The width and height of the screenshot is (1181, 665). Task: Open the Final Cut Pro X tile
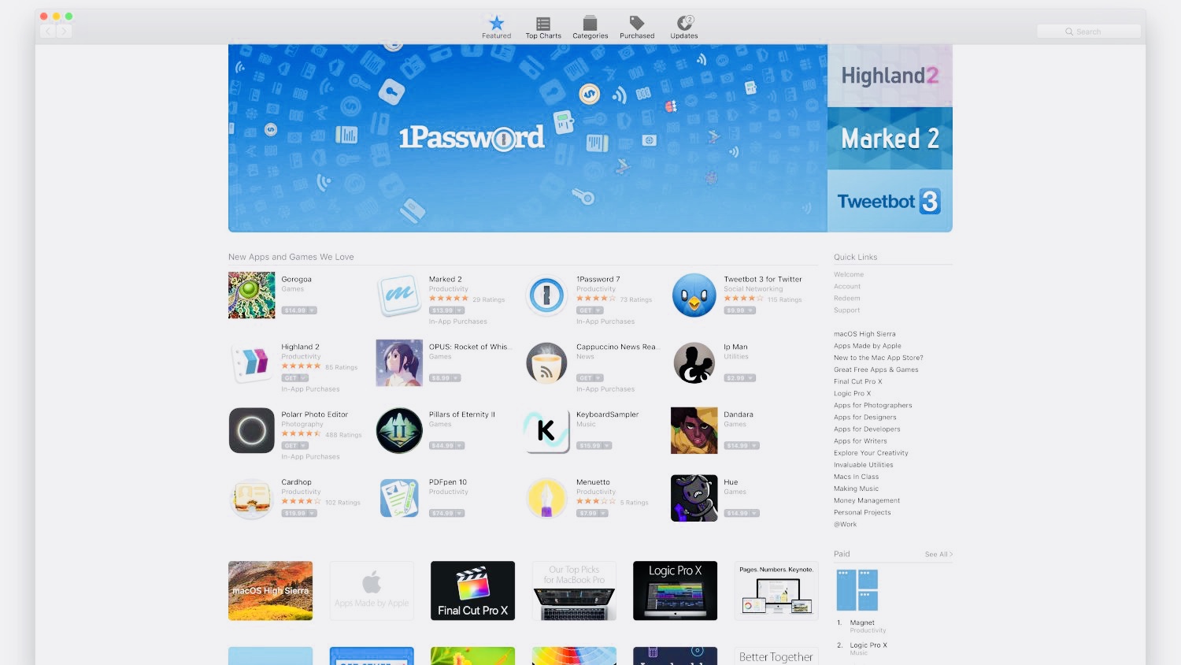(472, 591)
